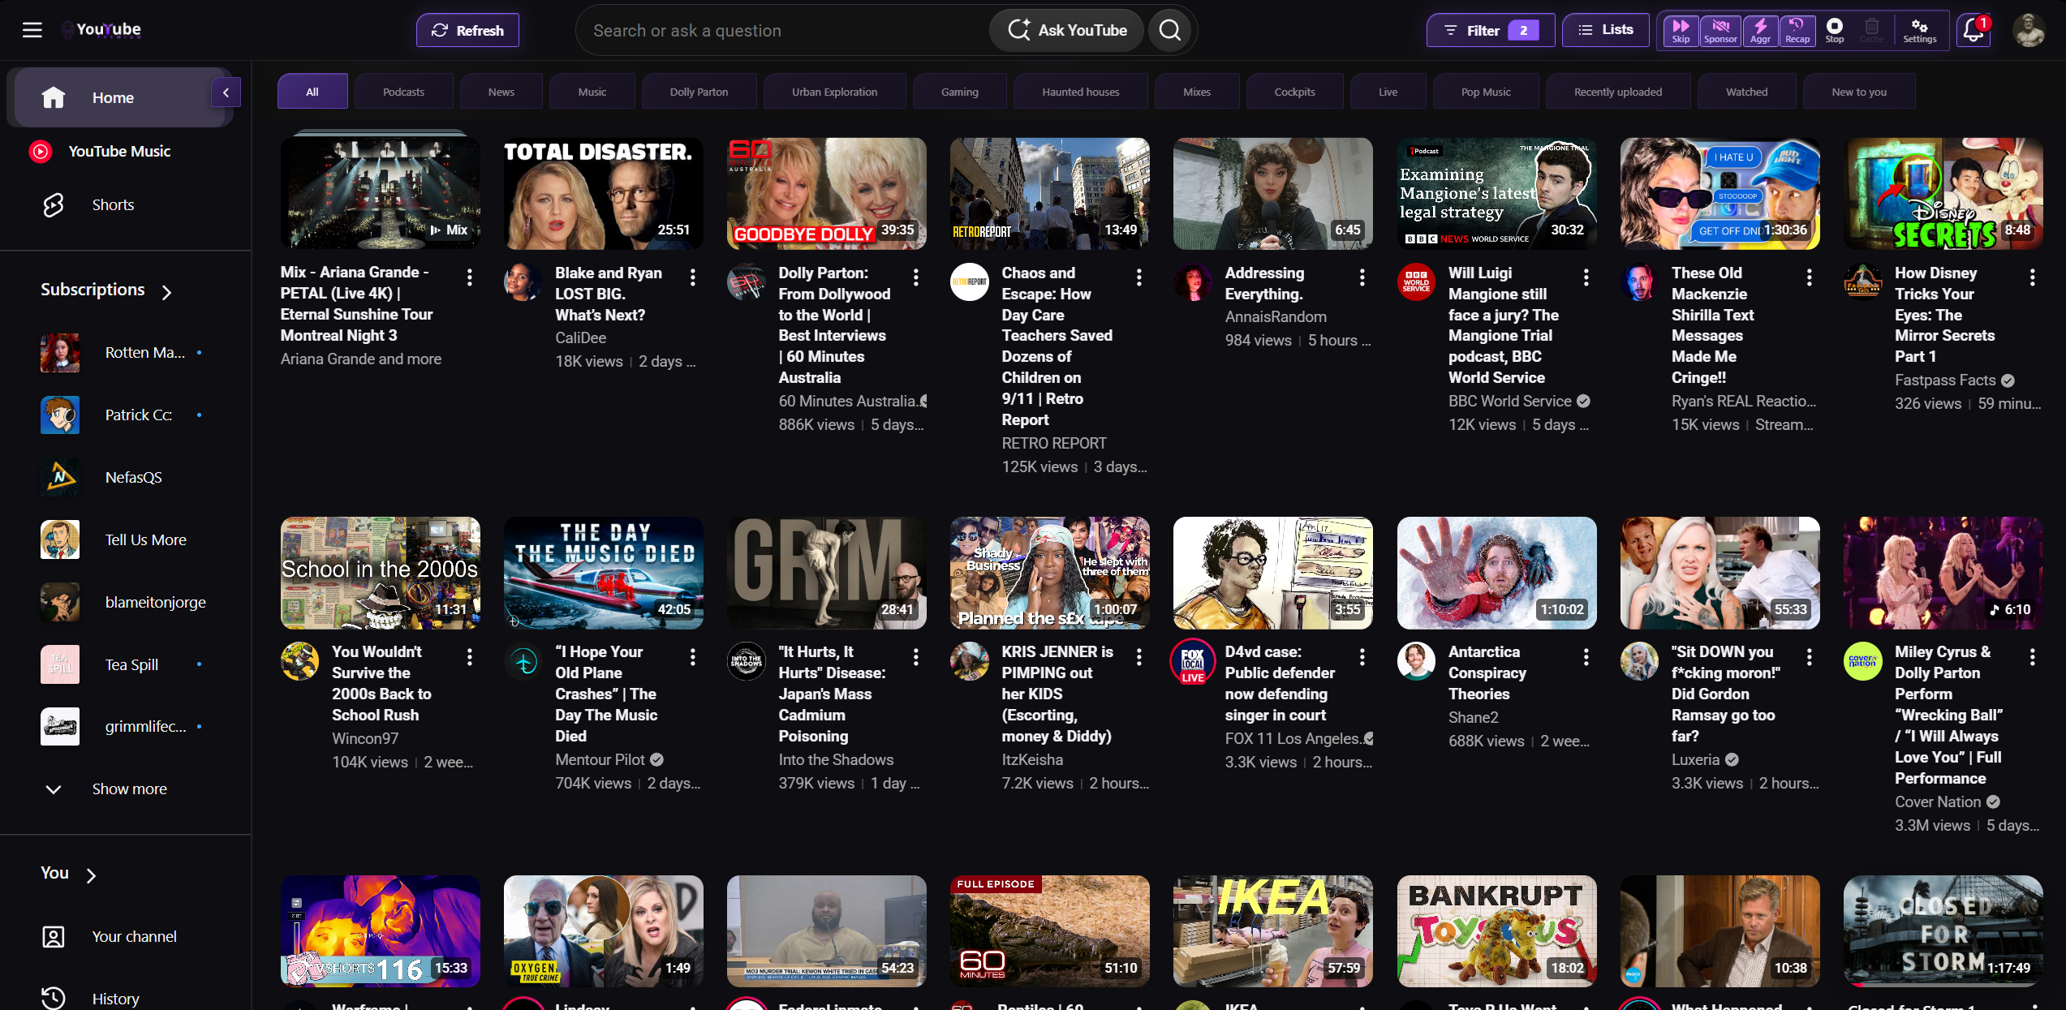The image size is (2066, 1010).
Task: Select the Dolly Parton chip
Action: (x=699, y=92)
